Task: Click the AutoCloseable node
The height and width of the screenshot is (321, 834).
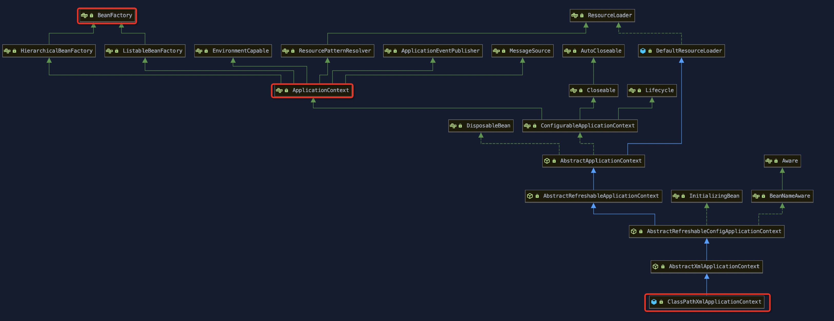Action: (x=593, y=51)
